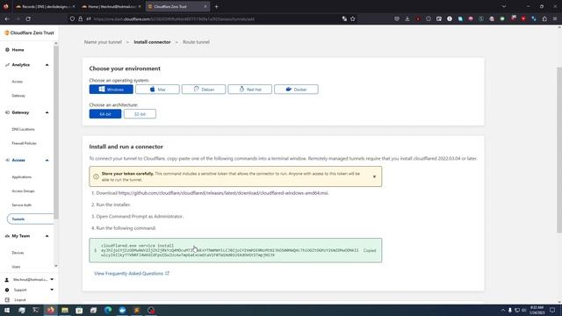The width and height of the screenshot is (562, 316).
Task: Click the Home icon in the sidebar
Action: pos(7,50)
